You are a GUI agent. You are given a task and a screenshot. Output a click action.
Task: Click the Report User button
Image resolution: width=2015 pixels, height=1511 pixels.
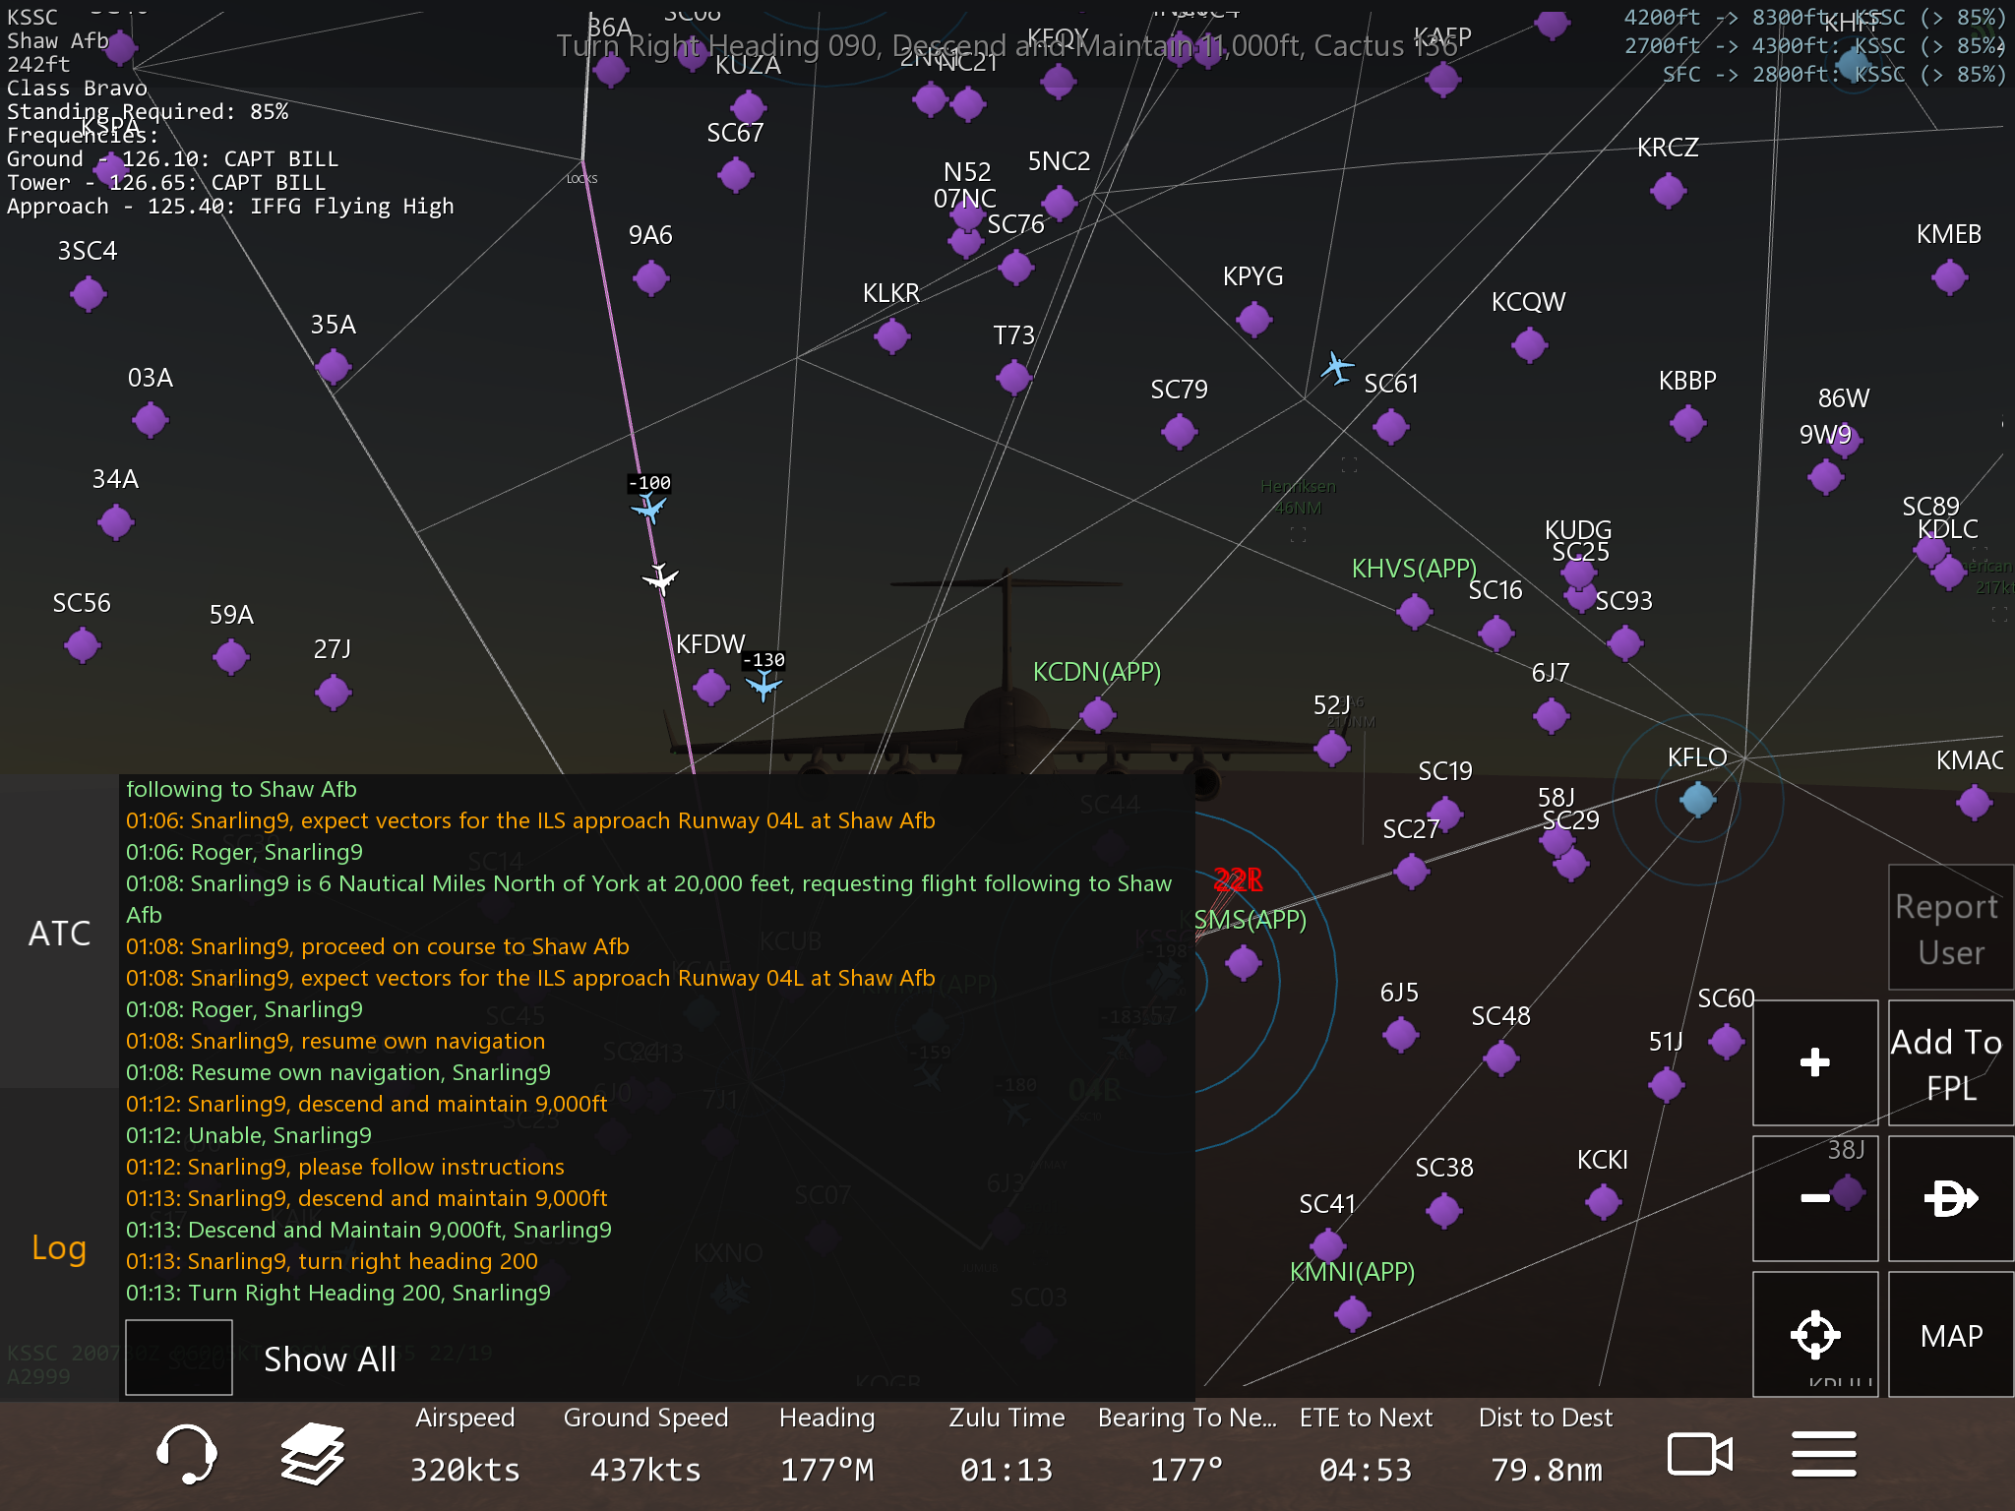(1950, 929)
